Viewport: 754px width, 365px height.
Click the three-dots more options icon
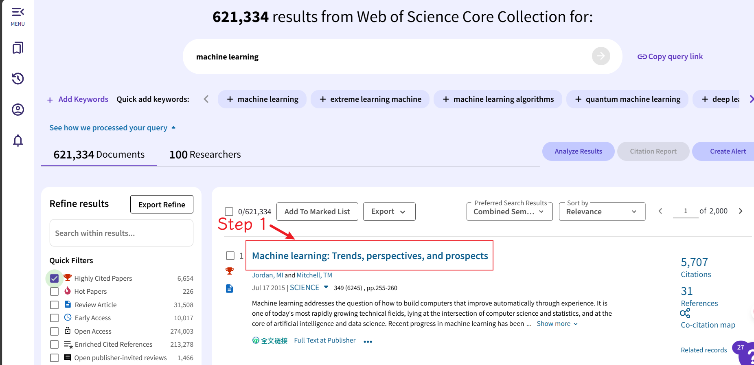368,342
